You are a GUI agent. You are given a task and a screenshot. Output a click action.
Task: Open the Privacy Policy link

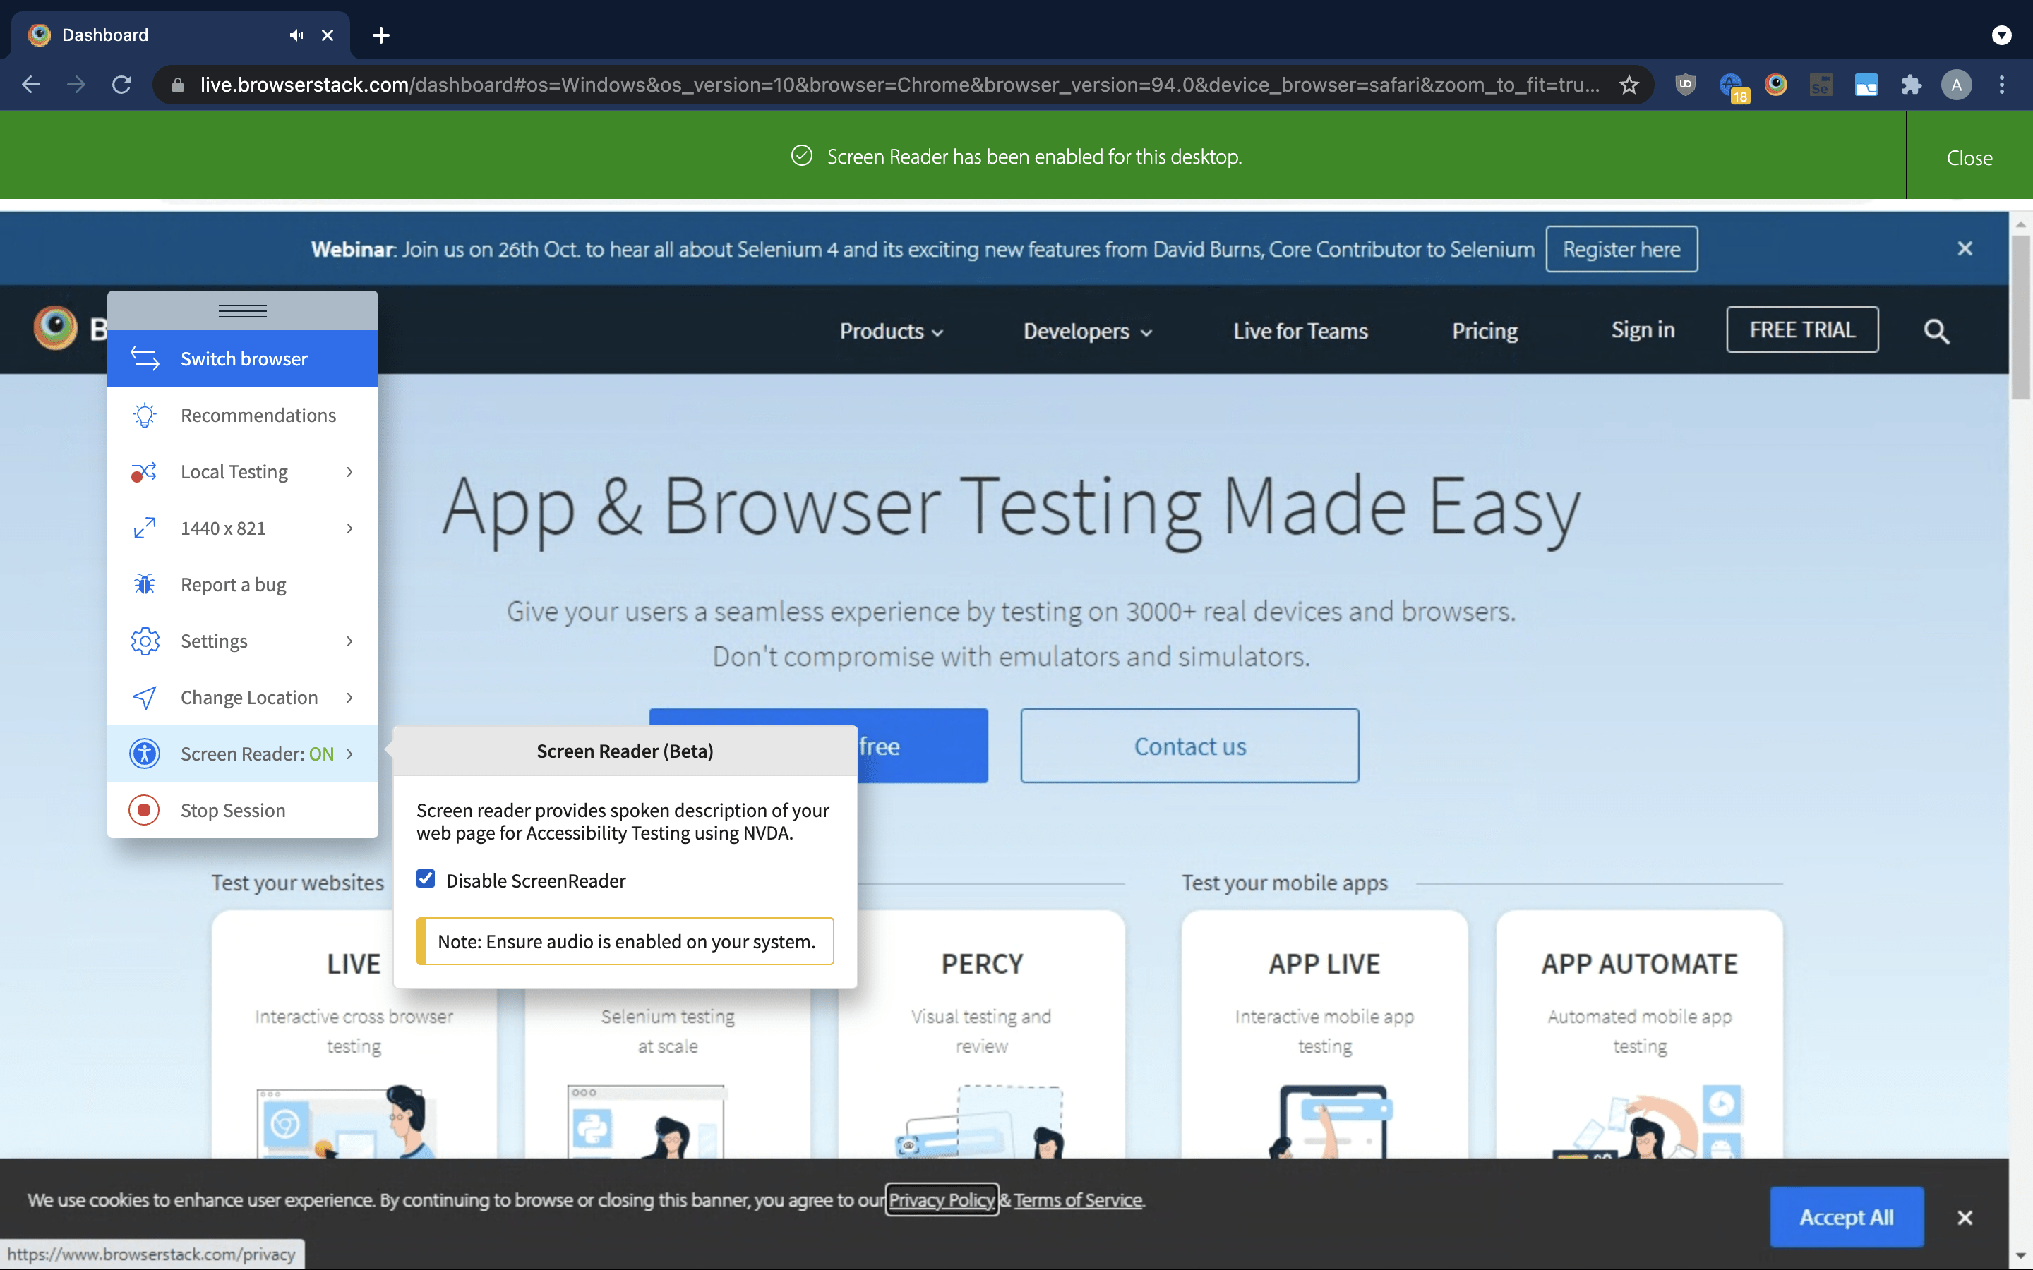pyautogui.click(x=940, y=1199)
